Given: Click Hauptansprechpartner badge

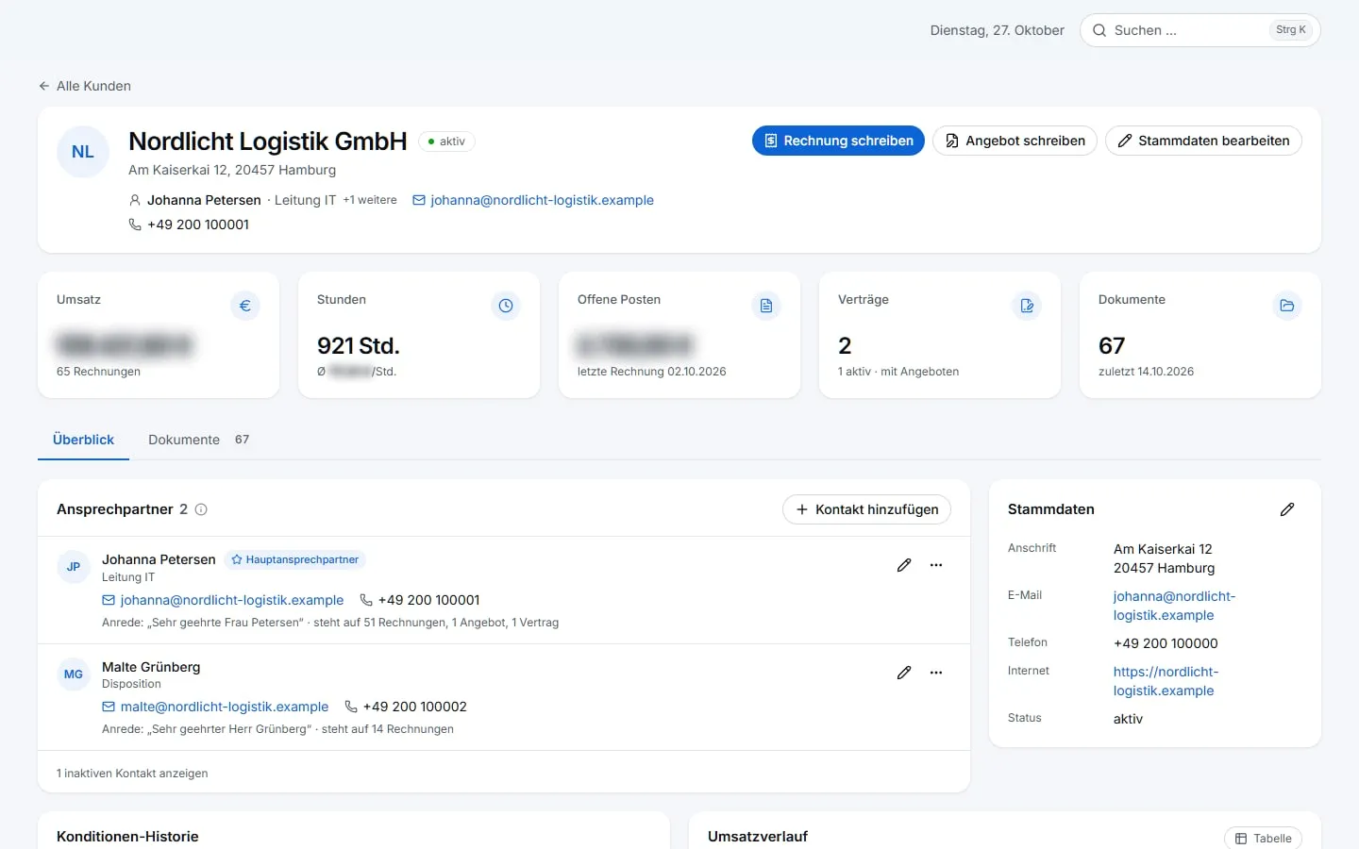Looking at the screenshot, I should tap(295, 559).
